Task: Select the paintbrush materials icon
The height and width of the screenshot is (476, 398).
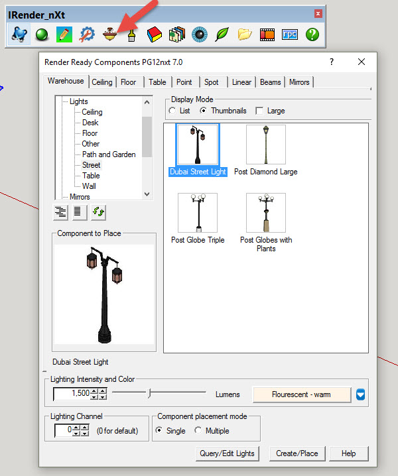Action: [131, 35]
